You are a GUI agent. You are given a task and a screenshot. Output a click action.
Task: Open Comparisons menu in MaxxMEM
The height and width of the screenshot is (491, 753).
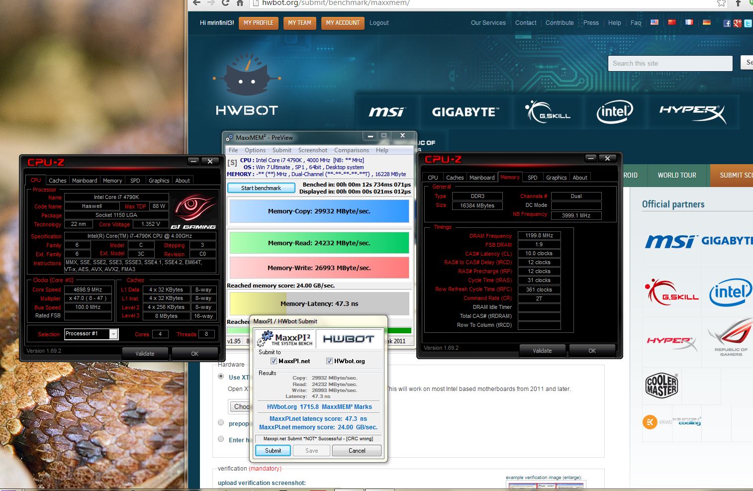coord(352,150)
